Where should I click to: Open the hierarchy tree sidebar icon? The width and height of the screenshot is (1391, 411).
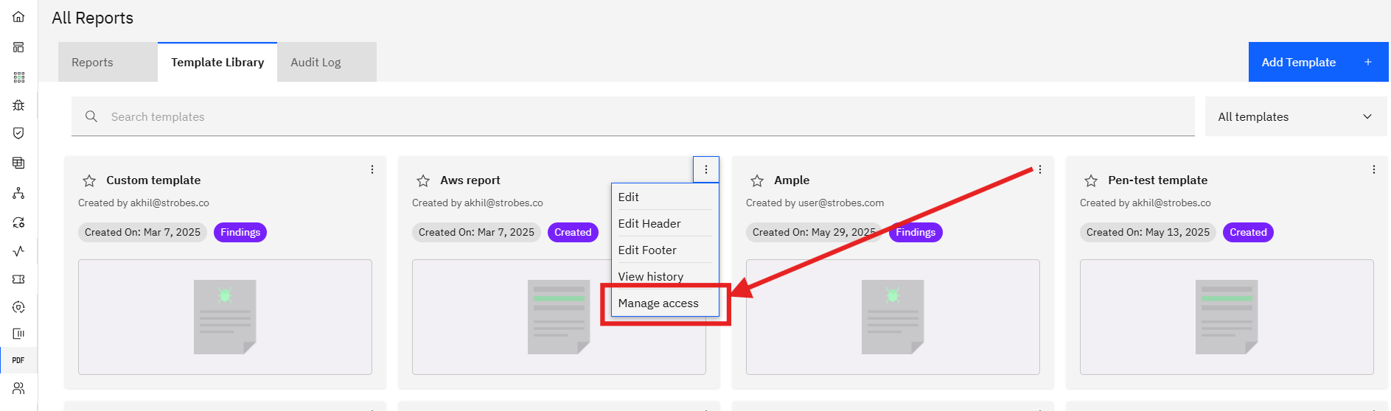tap(18, 193)
